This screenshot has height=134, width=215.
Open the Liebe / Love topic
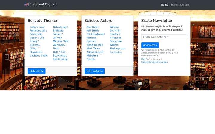[37, 27]
